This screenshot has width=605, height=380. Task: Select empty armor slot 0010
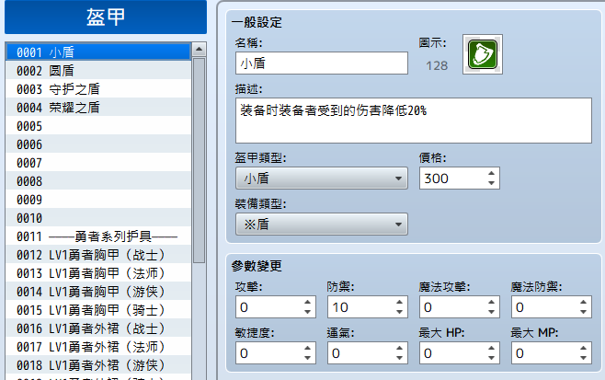tap(98, 217)
